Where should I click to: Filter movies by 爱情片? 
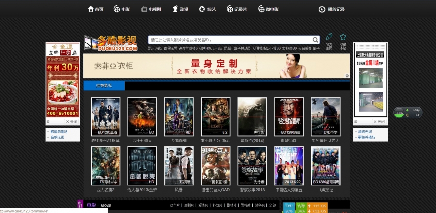point(203,205)
